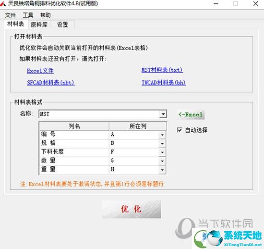Click the <-Excel button
264x249 pixels.
(x=191, y=114)
